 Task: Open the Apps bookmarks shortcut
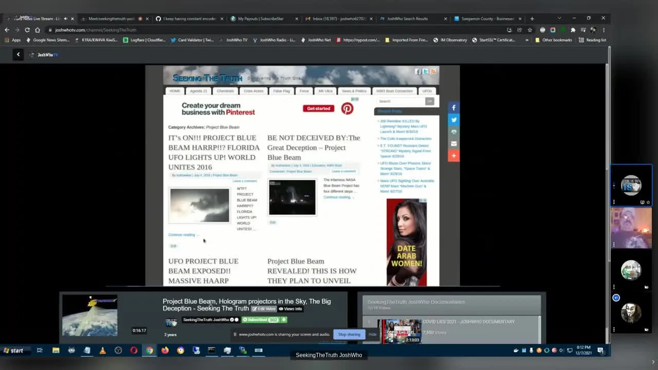pos(12,40)
